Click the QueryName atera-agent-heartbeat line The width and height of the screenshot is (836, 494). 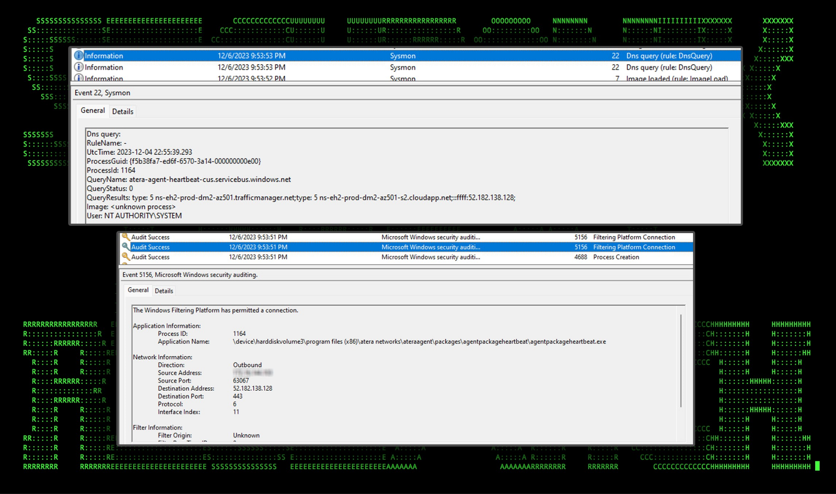point(189,179)
